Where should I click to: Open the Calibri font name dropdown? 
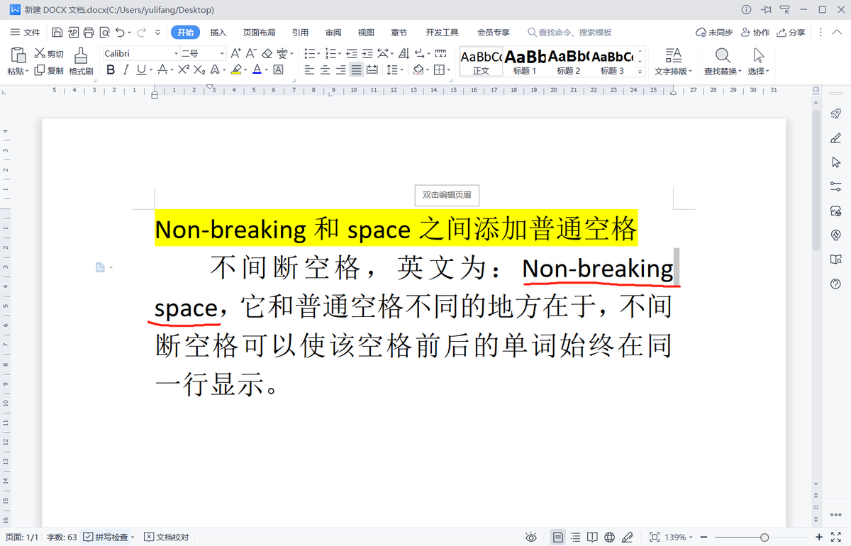point(177,54)
